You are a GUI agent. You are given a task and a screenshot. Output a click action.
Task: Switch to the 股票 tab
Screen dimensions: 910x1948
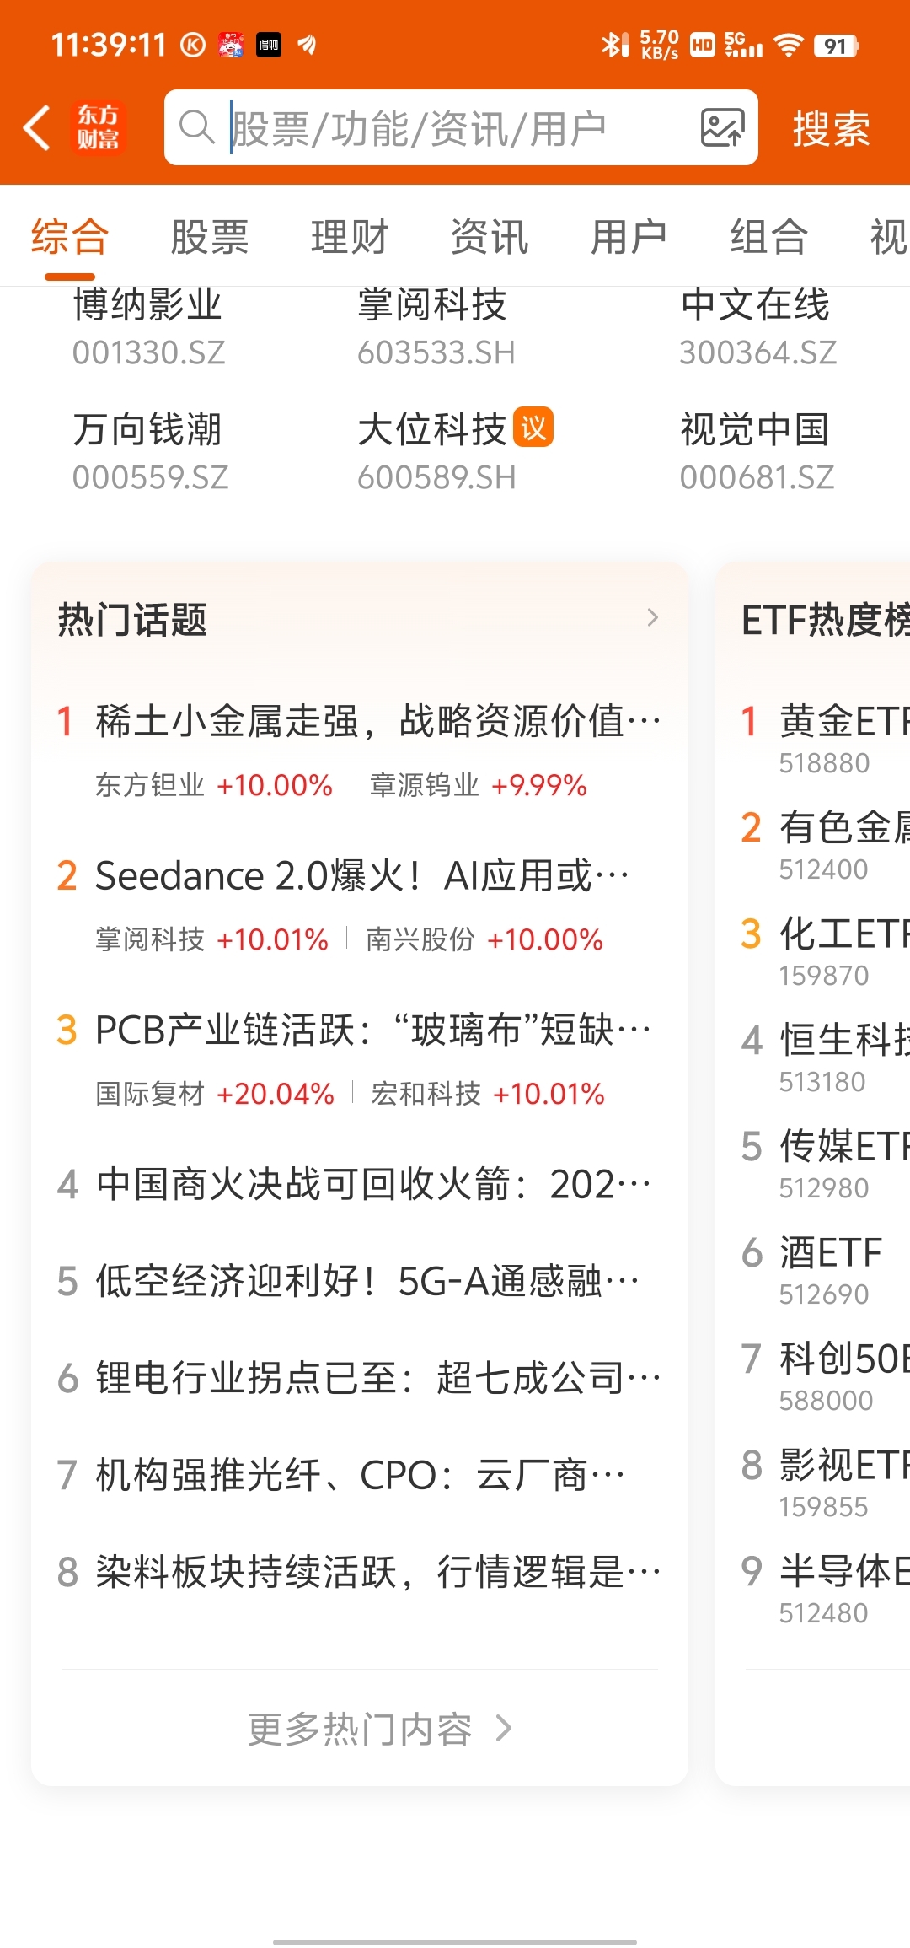(x=209, y=237)
